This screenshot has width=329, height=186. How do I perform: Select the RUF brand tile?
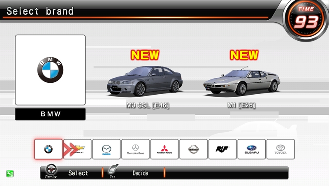point(222,149)
